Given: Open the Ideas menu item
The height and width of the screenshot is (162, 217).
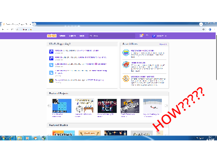Looking at the screenshot, I should [82, 36].
